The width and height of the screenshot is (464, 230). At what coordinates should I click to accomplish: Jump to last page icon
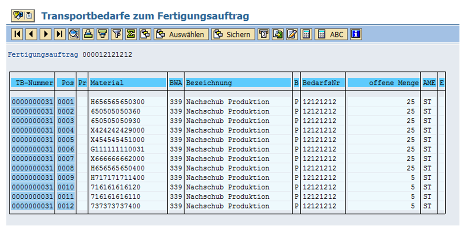click(x=60, y=34)
